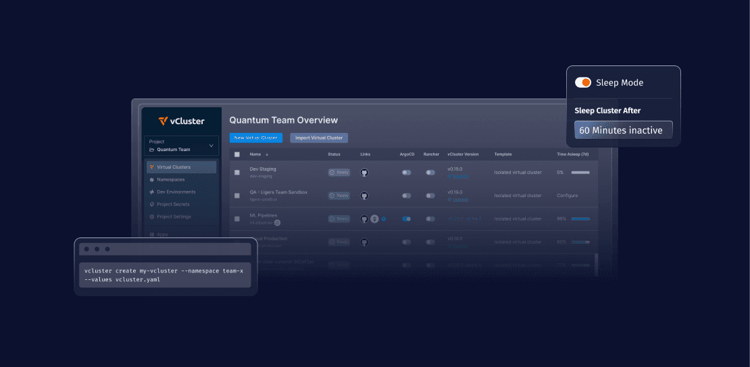This screenshot has width=750, height=367.
Task: Toggle Rancher for Cloud Production
Action: pos(430,242)
